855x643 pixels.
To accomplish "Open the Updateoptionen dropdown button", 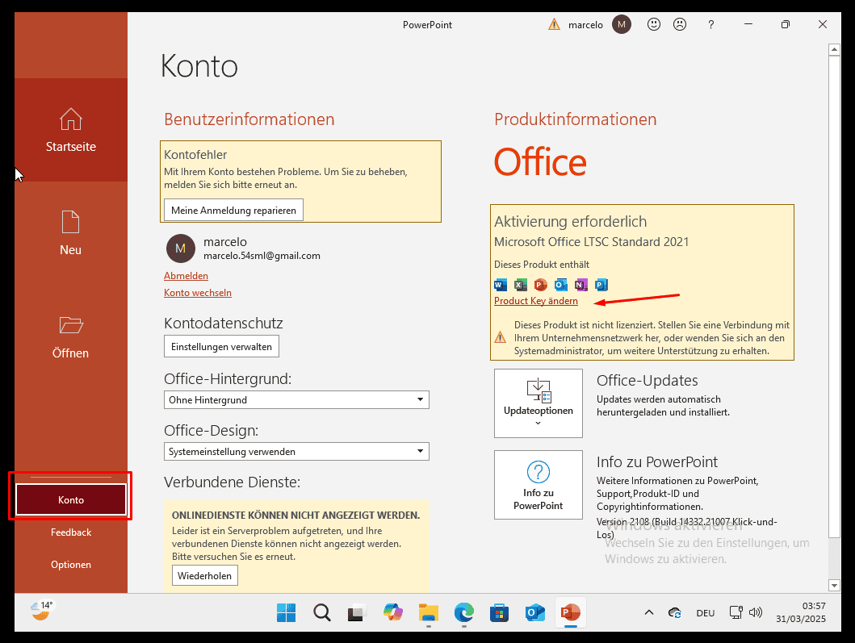I will click(538, 403).
